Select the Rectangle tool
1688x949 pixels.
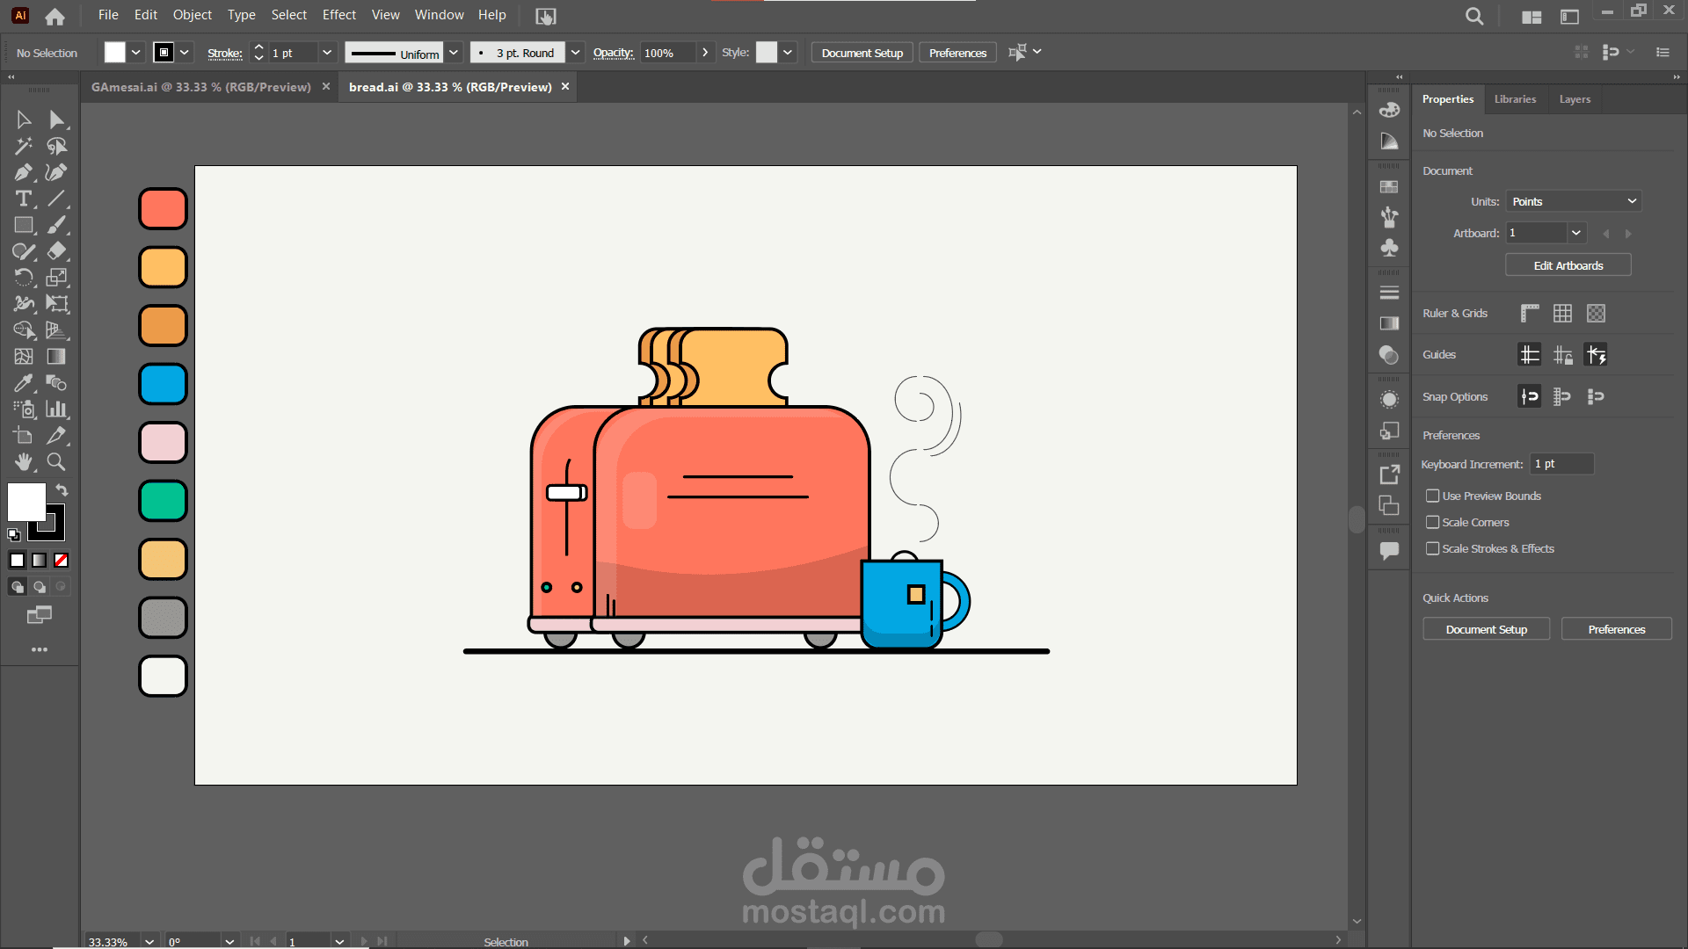(24, 225)
